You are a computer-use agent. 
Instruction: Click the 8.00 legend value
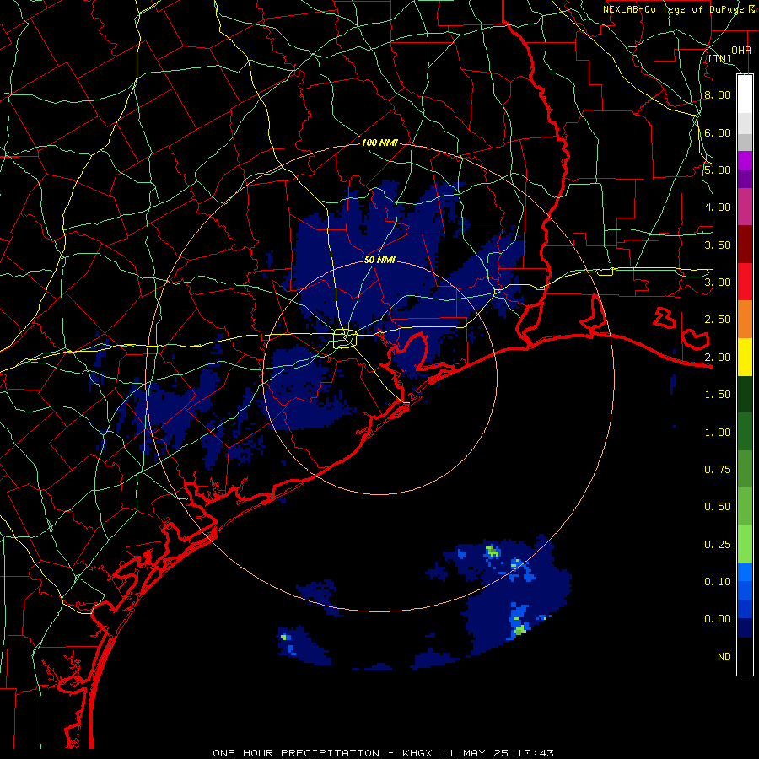(718, 94)
